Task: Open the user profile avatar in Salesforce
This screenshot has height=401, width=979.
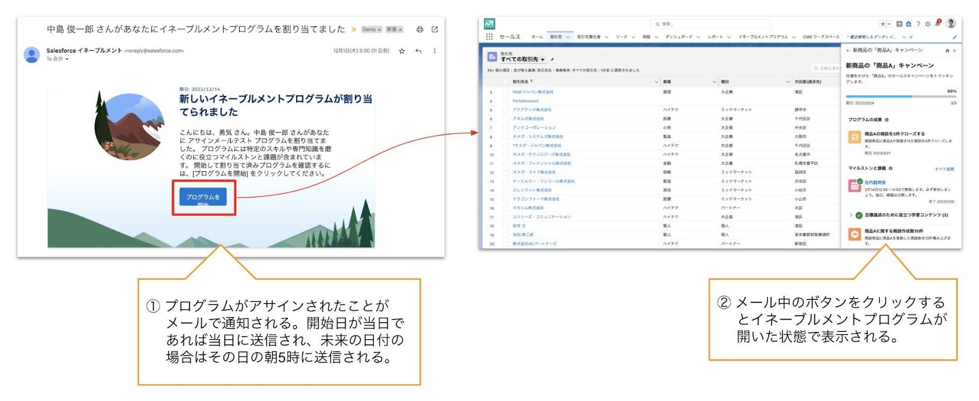Action: click(x=951, y=23)
